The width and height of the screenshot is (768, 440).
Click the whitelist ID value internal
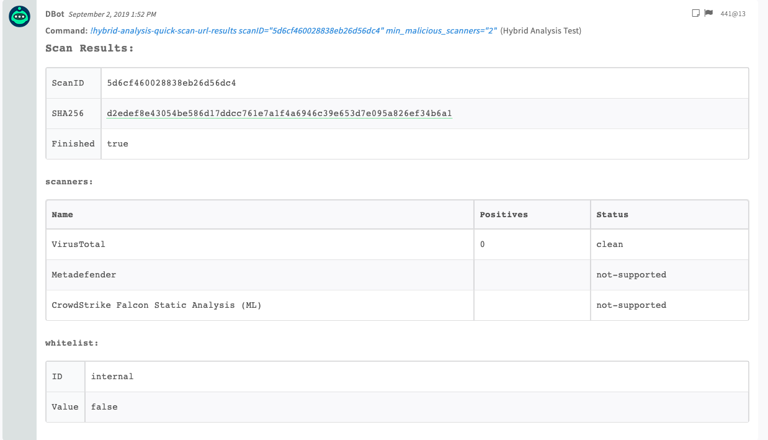point(112,376)
